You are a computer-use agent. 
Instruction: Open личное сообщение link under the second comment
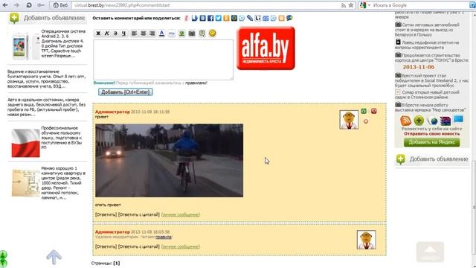pos(180,246)
